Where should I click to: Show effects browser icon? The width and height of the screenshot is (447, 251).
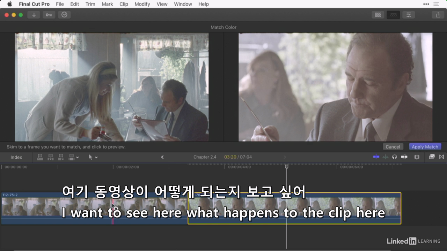(x=432, y=157)
